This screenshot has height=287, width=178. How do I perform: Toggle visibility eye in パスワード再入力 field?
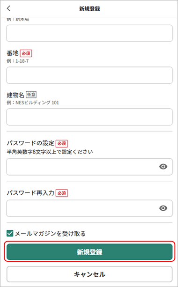coord(163,208)
